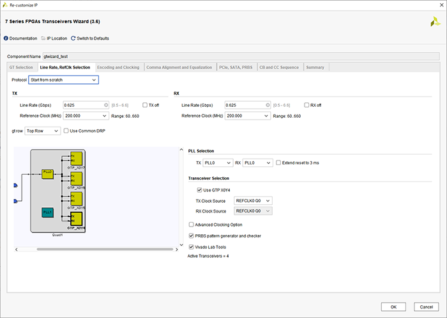
Task: Click the IP Location folder icon
Action: point(43,38)
